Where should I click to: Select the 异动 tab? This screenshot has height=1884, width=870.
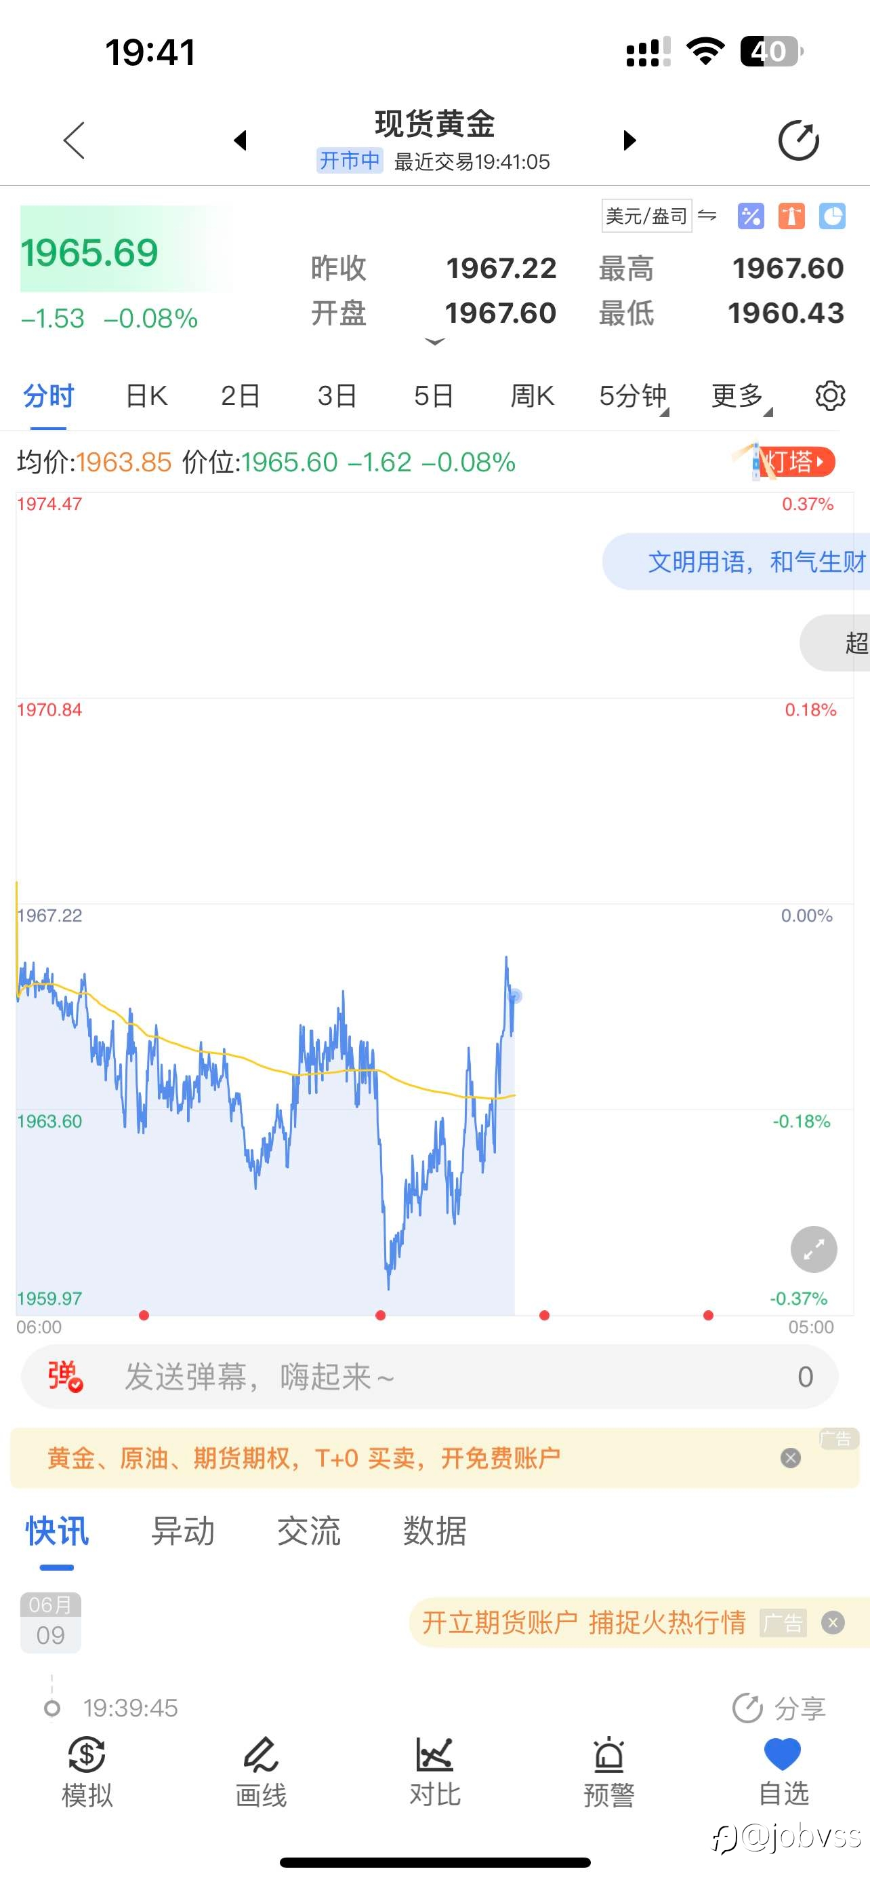click(183, 1531)
